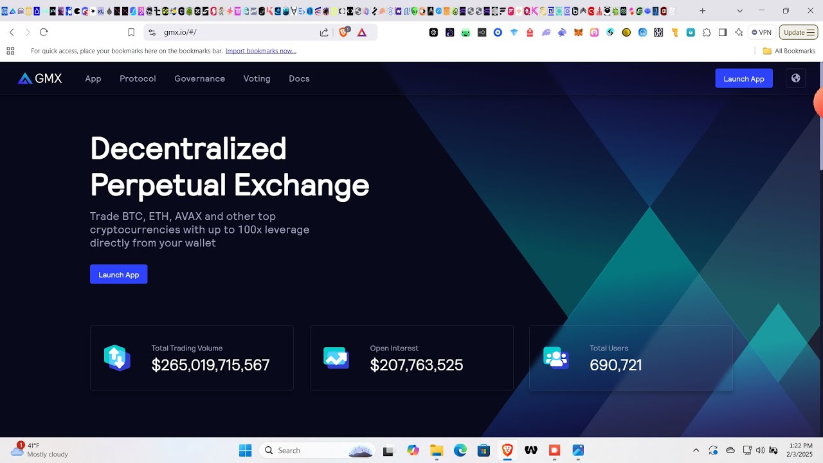The height and width of the screenshot is (463, 823).
Task: Open the blue diamond extension icon
Action: tap(514, 32)
